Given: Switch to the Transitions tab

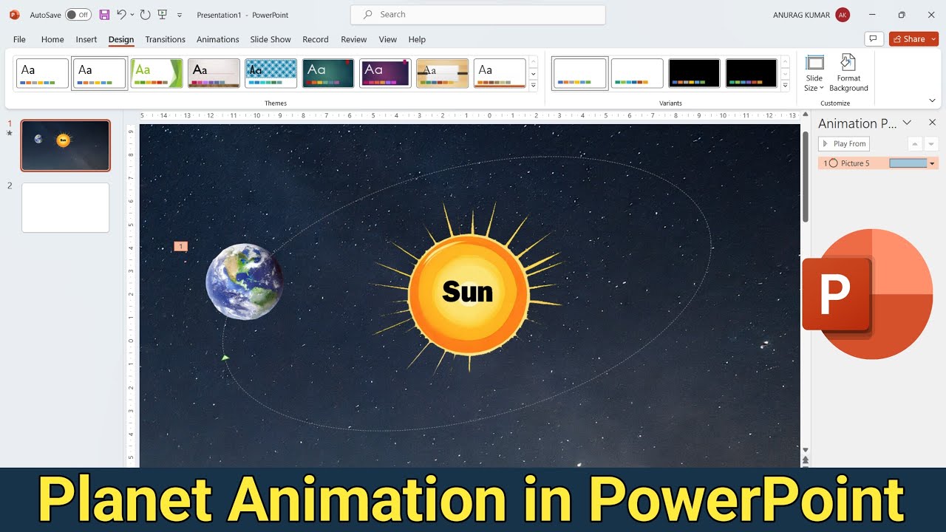Looking at the screenshot, I should click(x=166, y=39).
